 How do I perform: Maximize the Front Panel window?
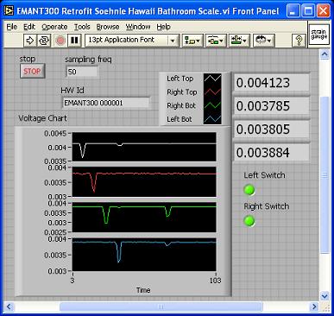(x=308, y=11)
